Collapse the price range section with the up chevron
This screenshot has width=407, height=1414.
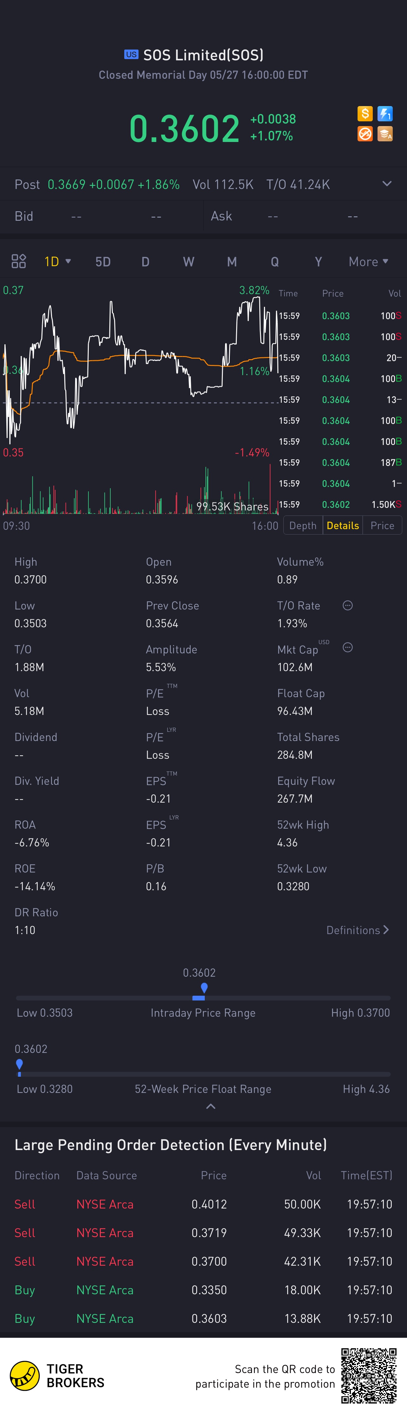210,1107
